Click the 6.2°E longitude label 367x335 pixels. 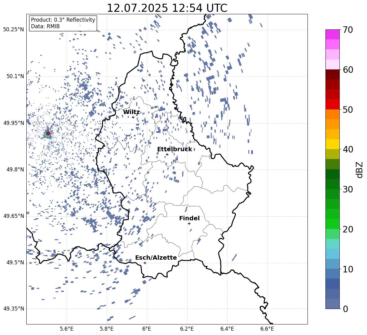pyautogui.click(x=187, y=329)
